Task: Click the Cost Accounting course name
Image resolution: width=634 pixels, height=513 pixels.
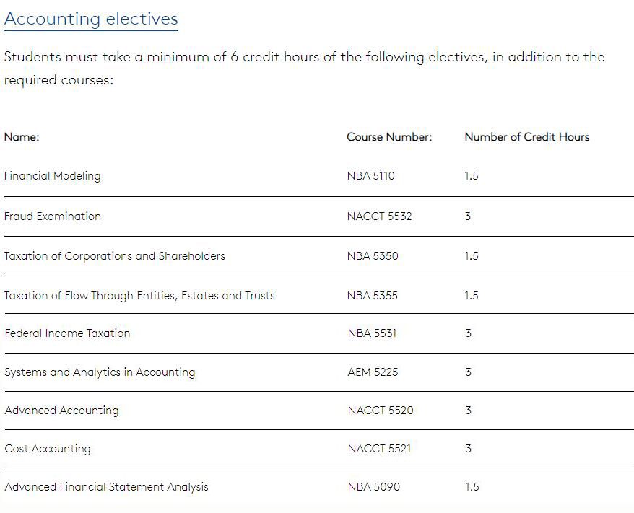Action: point(48,449)
